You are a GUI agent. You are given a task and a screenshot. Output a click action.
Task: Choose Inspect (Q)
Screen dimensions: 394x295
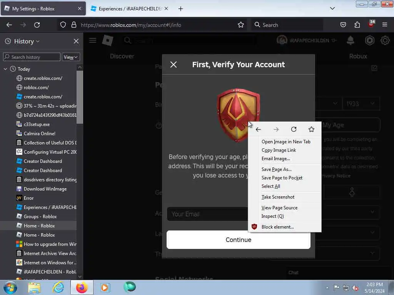[x=273, y=216]
